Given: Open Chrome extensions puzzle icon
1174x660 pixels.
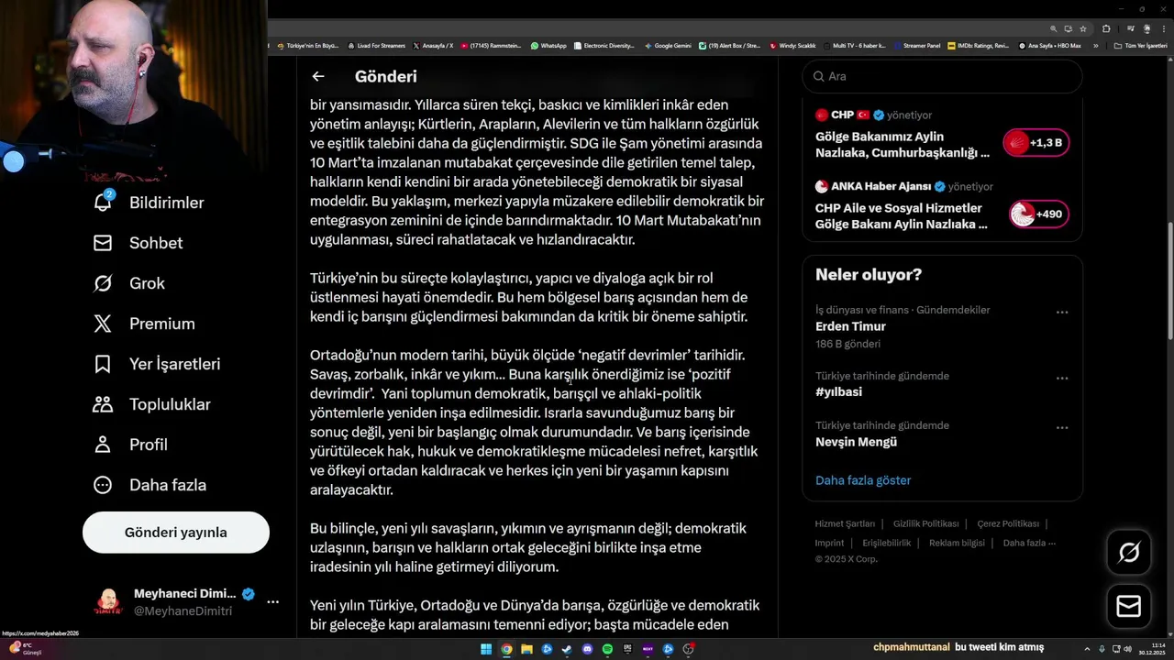Looking at the screenshot, I should point(1106,29).
